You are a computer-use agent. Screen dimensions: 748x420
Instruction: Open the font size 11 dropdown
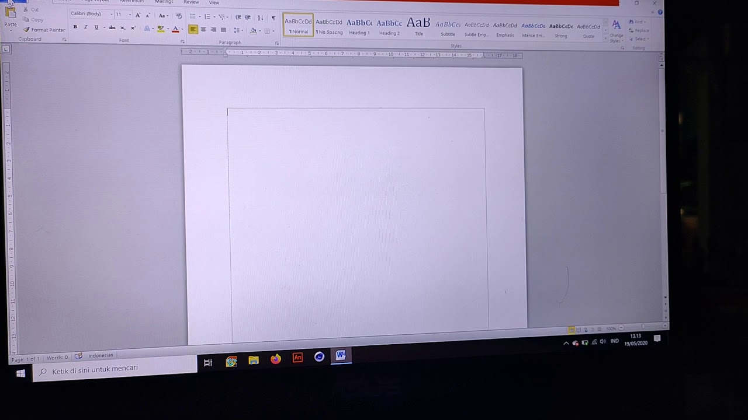(x=129, y=15)
